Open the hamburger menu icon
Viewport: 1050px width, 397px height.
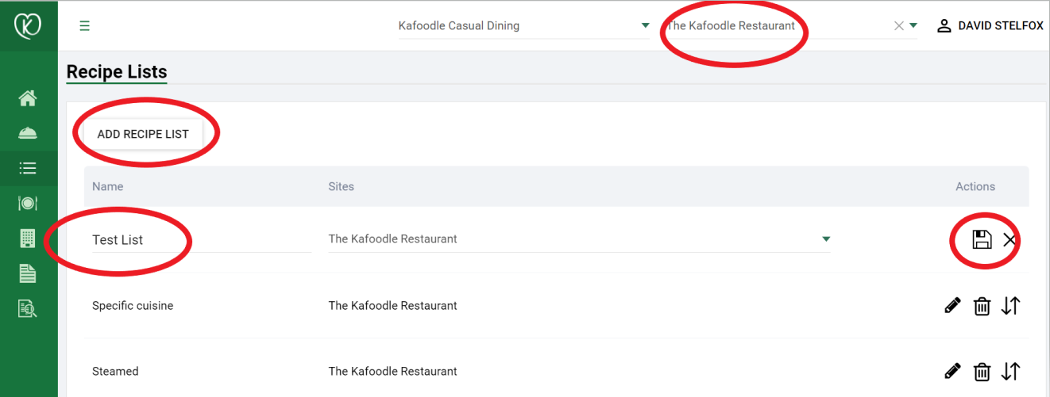pos(84,25)
